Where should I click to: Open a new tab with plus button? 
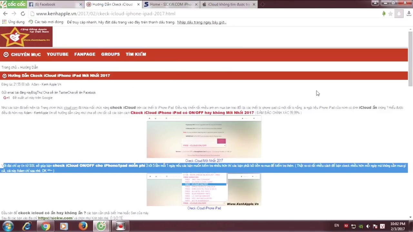tap(262, 4)
